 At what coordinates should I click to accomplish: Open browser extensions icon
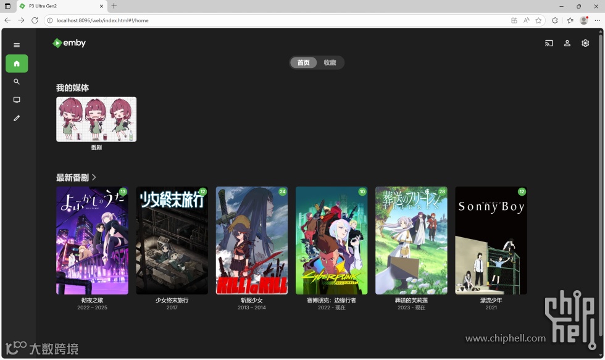tap(555, 20)
